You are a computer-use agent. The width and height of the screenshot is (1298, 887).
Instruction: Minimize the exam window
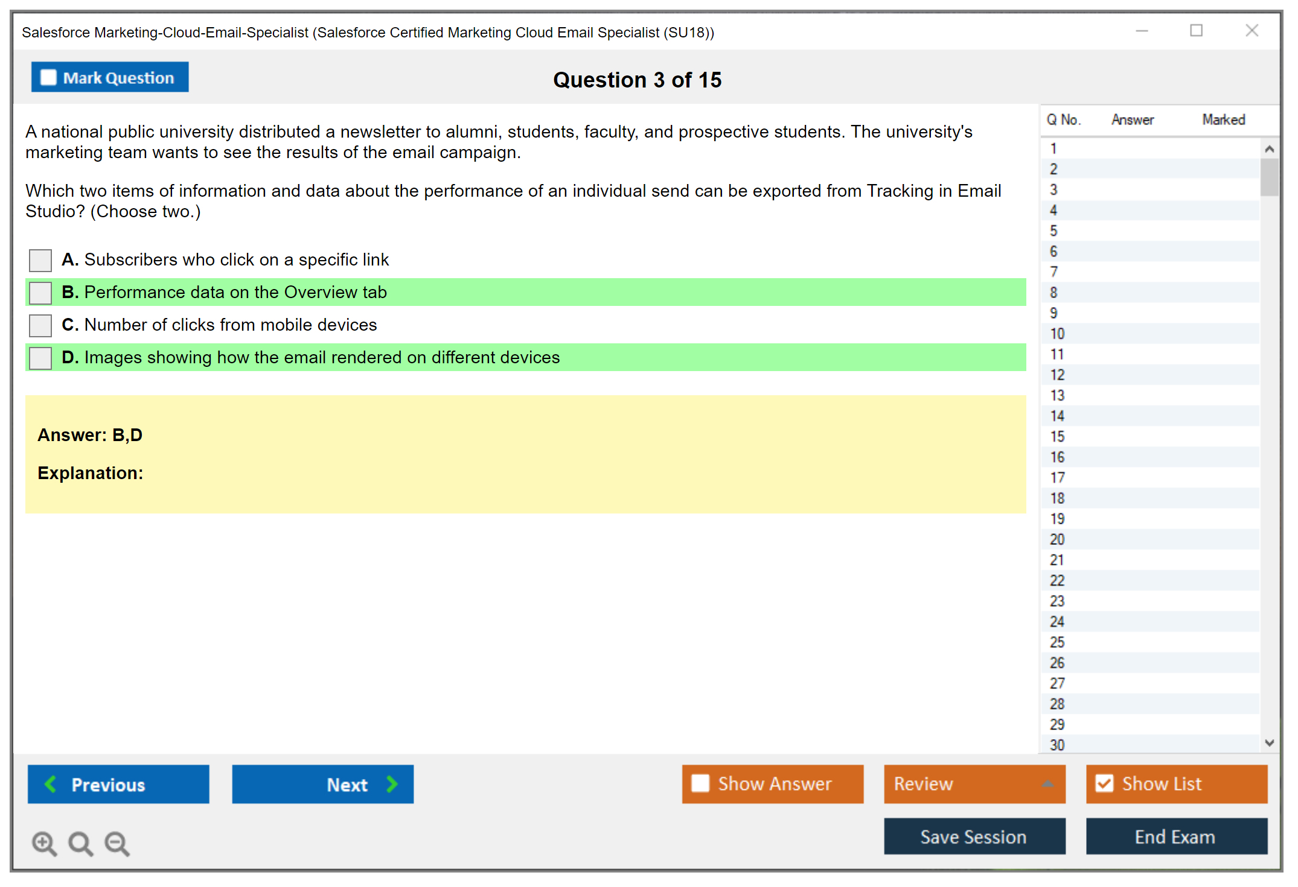pyautogui.click(x=1142, y=31)
